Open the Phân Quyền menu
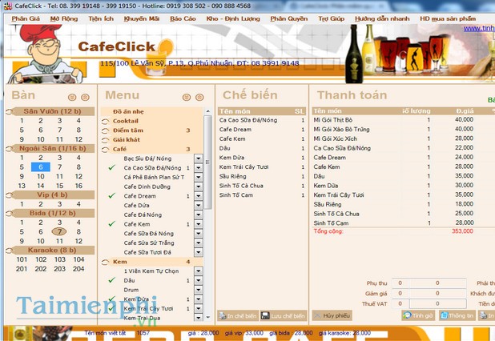 pos(289,18)
